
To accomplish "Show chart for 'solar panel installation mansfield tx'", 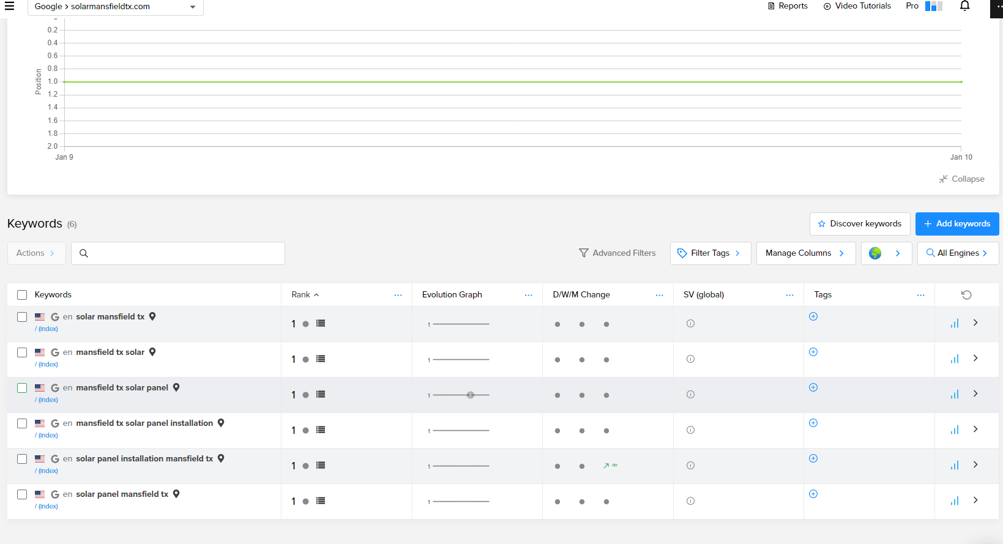I will pyautogui.click(x=955, y=465).
